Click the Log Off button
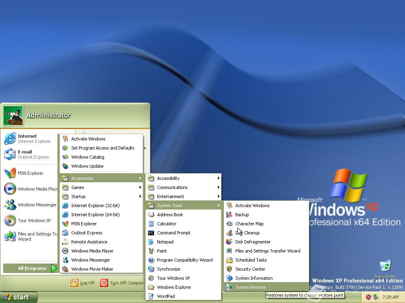 coord(82,283)
